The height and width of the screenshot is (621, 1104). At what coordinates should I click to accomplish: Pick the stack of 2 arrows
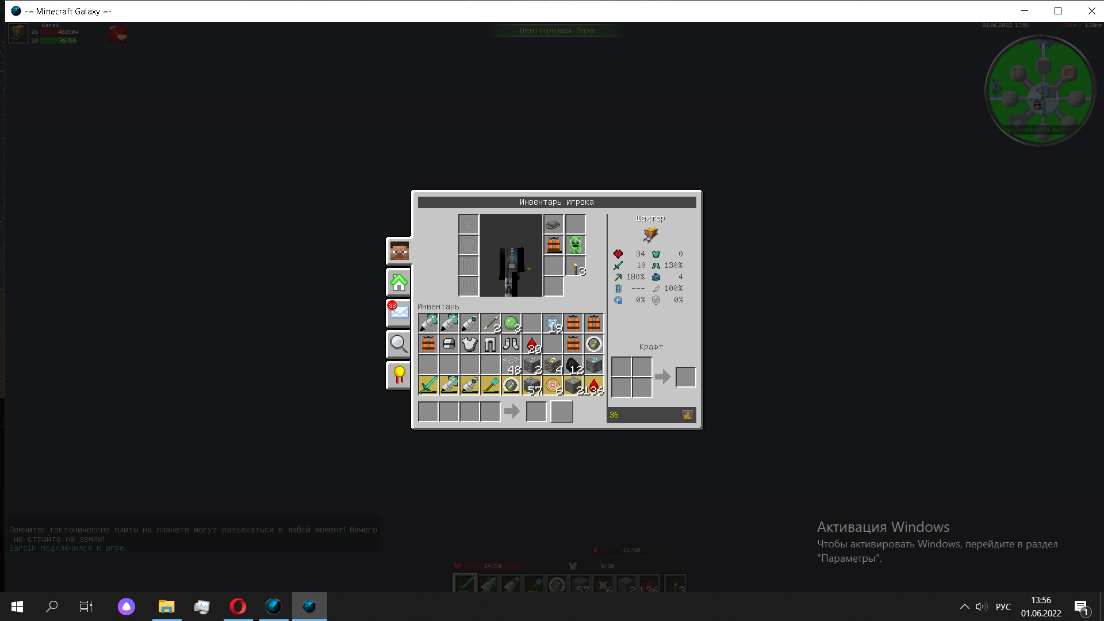pos(490,323)
